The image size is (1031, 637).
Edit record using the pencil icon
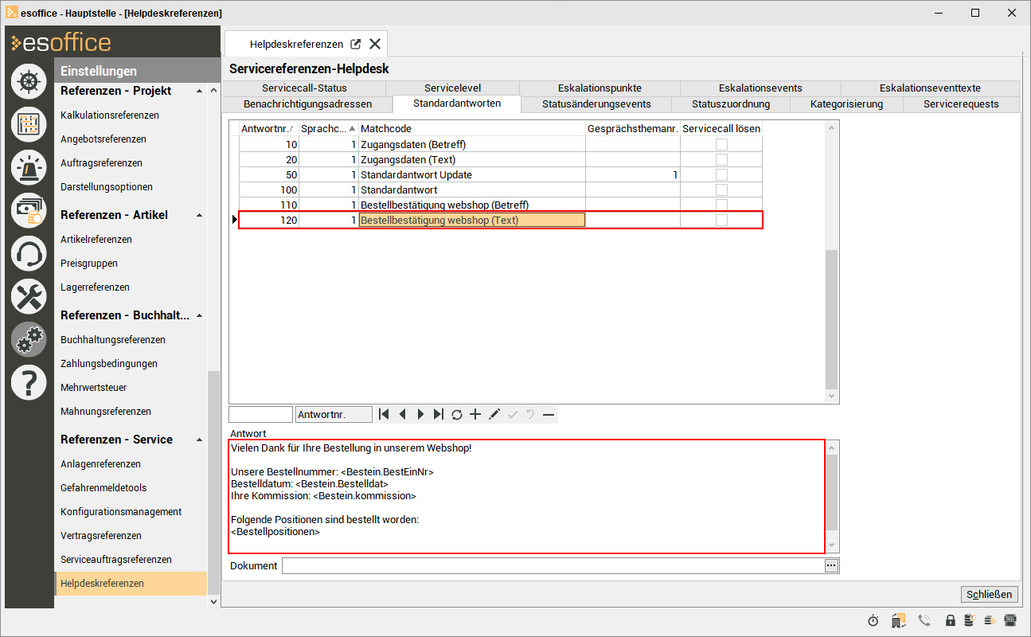(494, 414)
